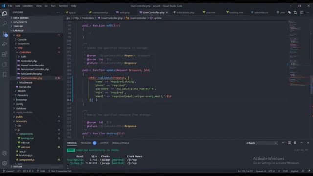Open Kernel.php file in explorer
Screen dimensions: 313x176
point(25,87)
